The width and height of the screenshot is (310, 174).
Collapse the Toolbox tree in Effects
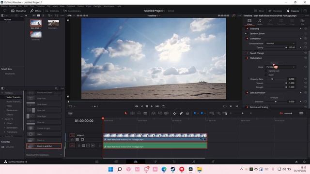(2, 93)
